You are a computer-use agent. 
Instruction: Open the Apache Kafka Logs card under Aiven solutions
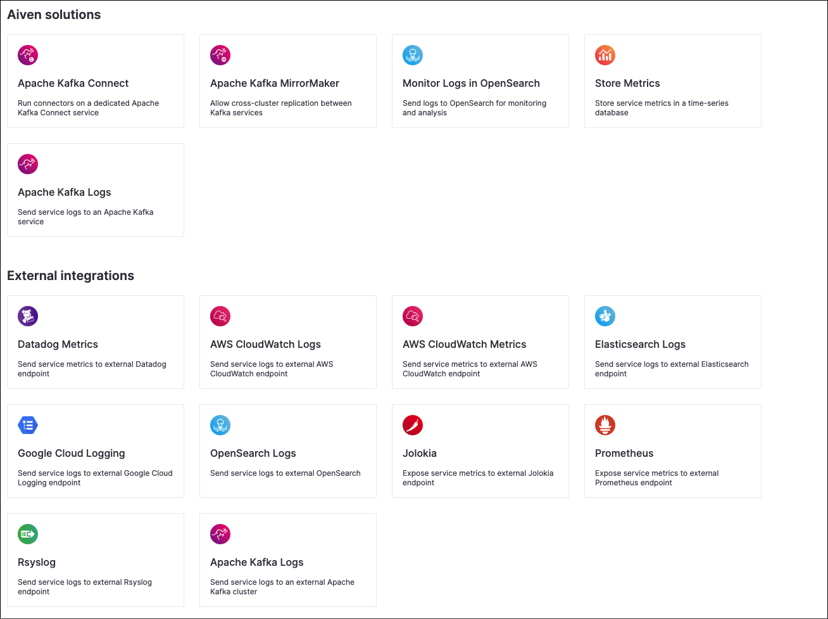click(x=95, y=189)
